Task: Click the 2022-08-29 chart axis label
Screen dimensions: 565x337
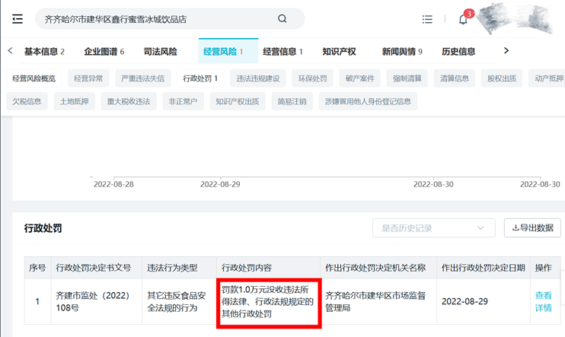Action: [220, 184]
